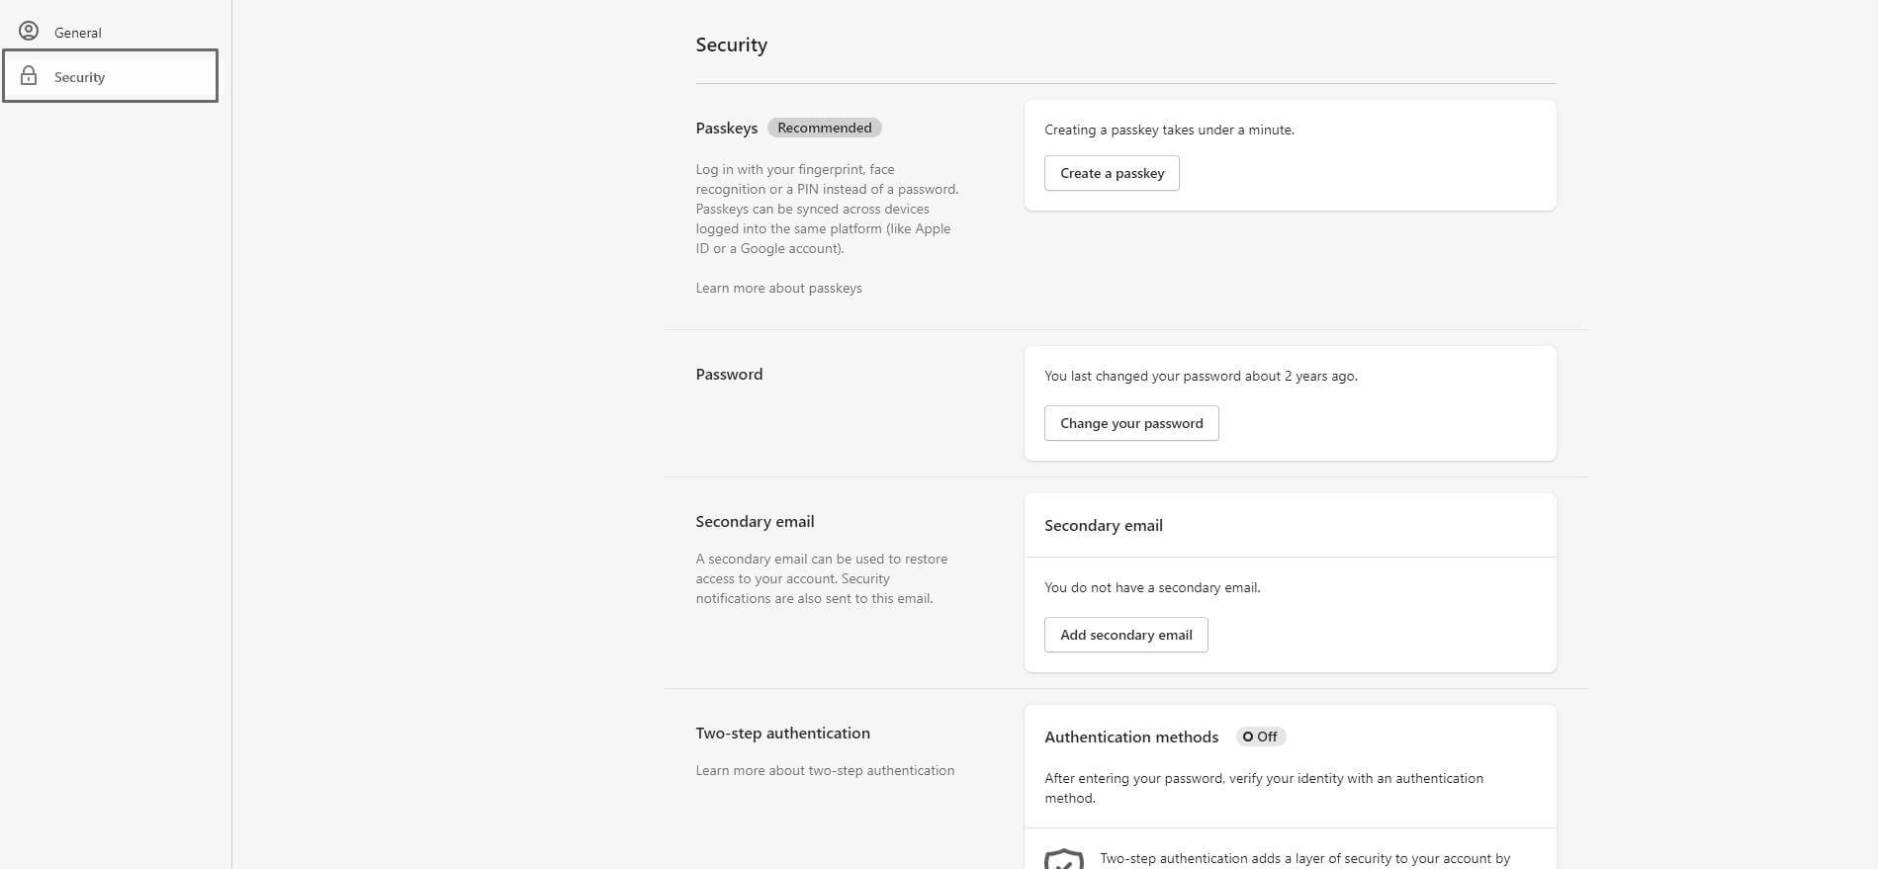Click Add secondary email

1125,635
